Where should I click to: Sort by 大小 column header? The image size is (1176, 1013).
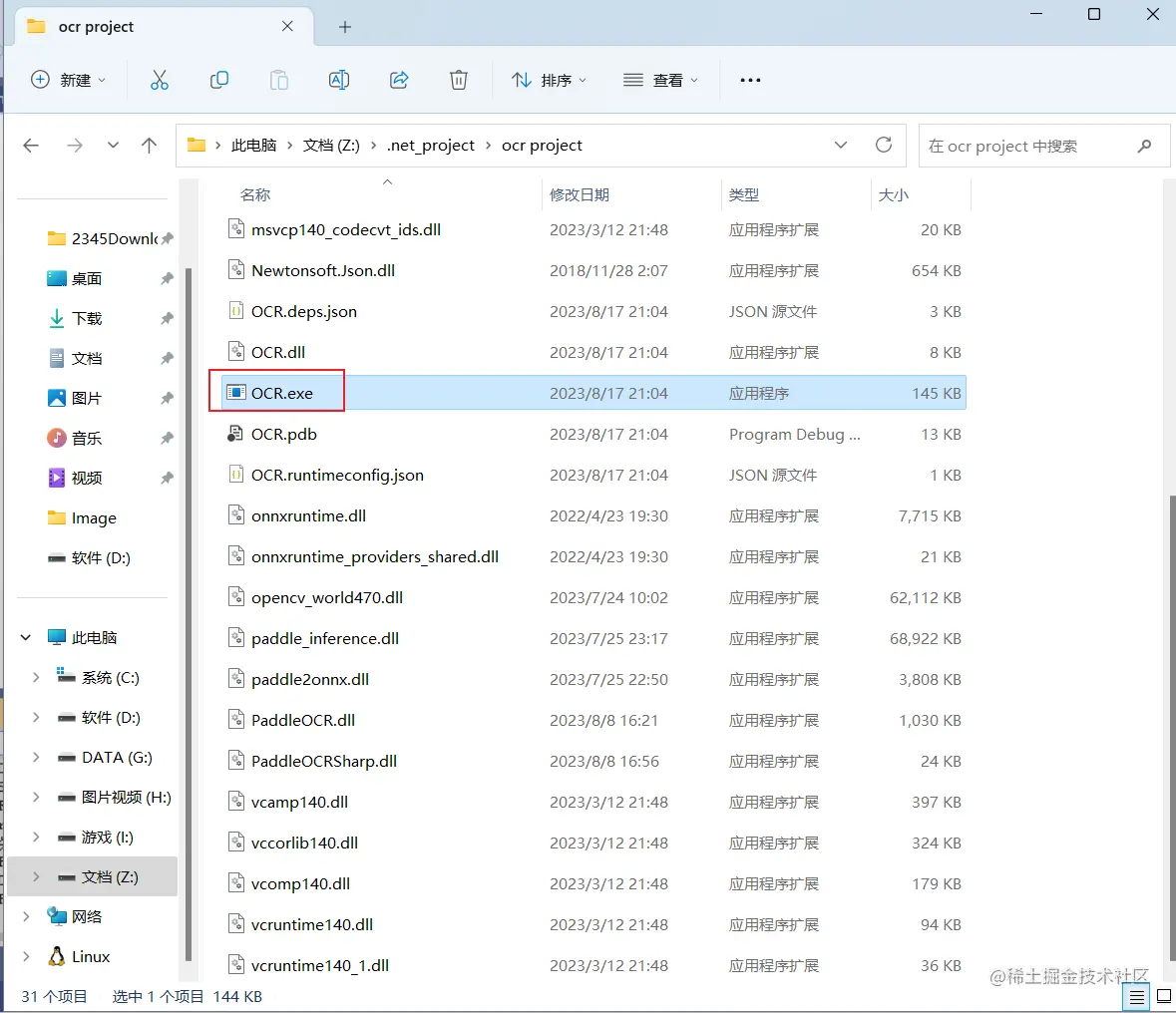click(x=894, y=195)
